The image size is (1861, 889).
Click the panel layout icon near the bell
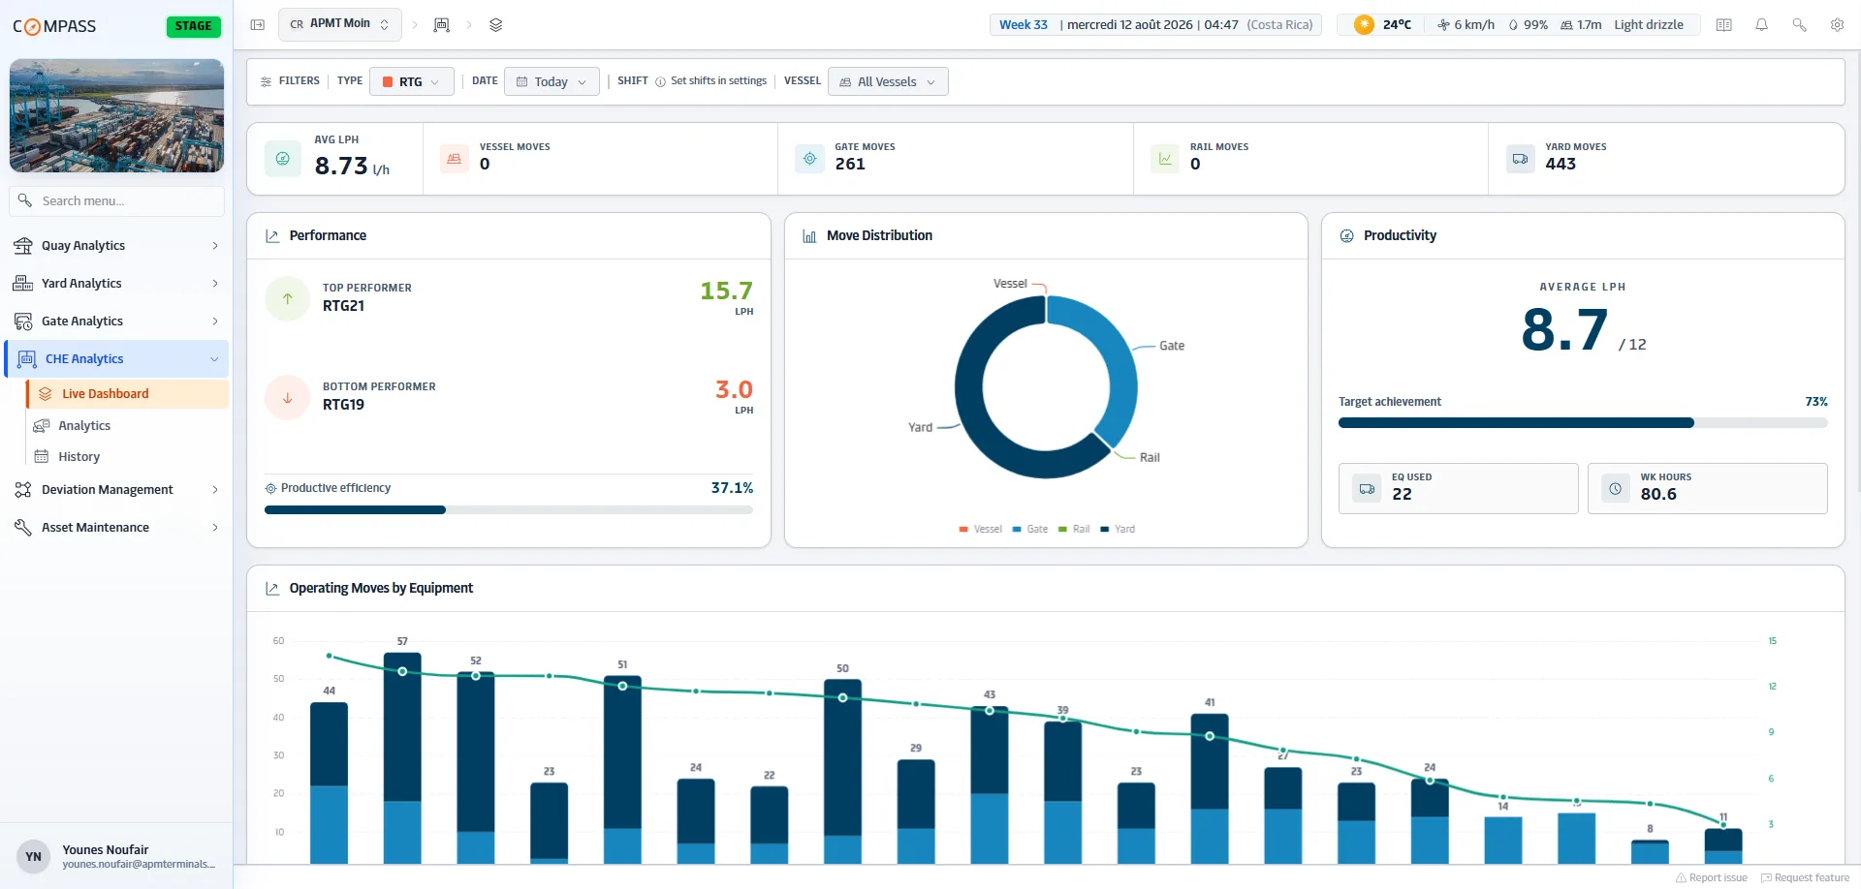1724,25
